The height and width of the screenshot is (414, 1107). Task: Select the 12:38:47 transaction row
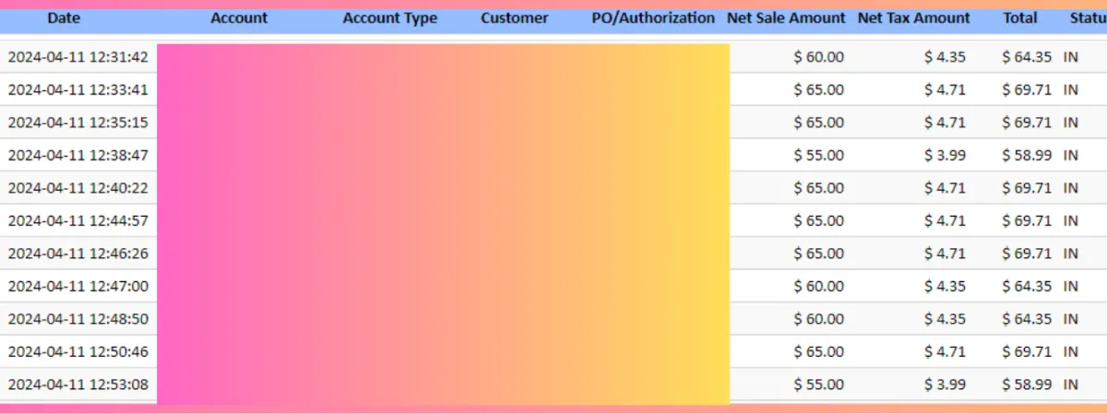coord(553,155)
